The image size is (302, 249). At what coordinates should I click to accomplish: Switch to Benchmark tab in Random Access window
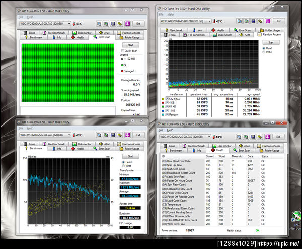174,30
